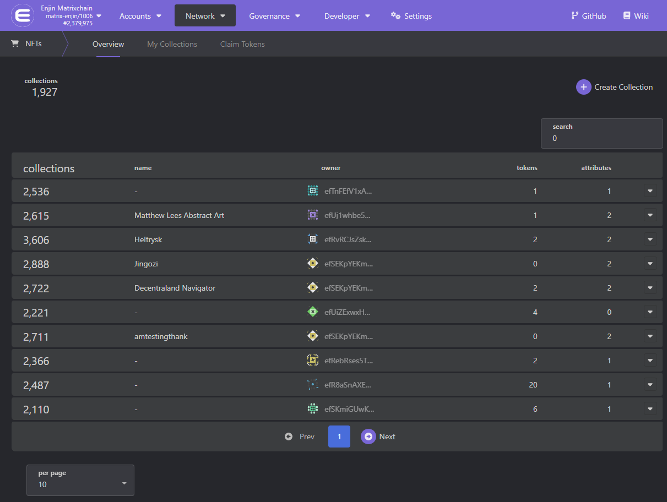This screenshot has width=667, height=502.
Task: Go to page 1
Action: pos(339,436)
